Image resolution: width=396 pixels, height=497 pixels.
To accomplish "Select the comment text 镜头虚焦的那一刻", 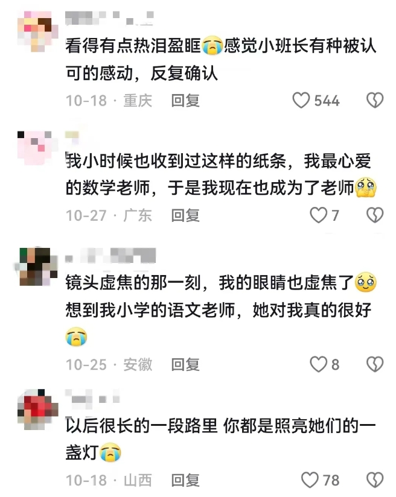I will [x=133, y=282].
